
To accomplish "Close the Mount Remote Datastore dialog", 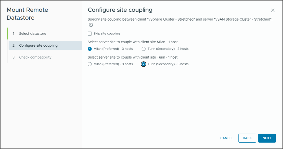I will coord(273,11).
